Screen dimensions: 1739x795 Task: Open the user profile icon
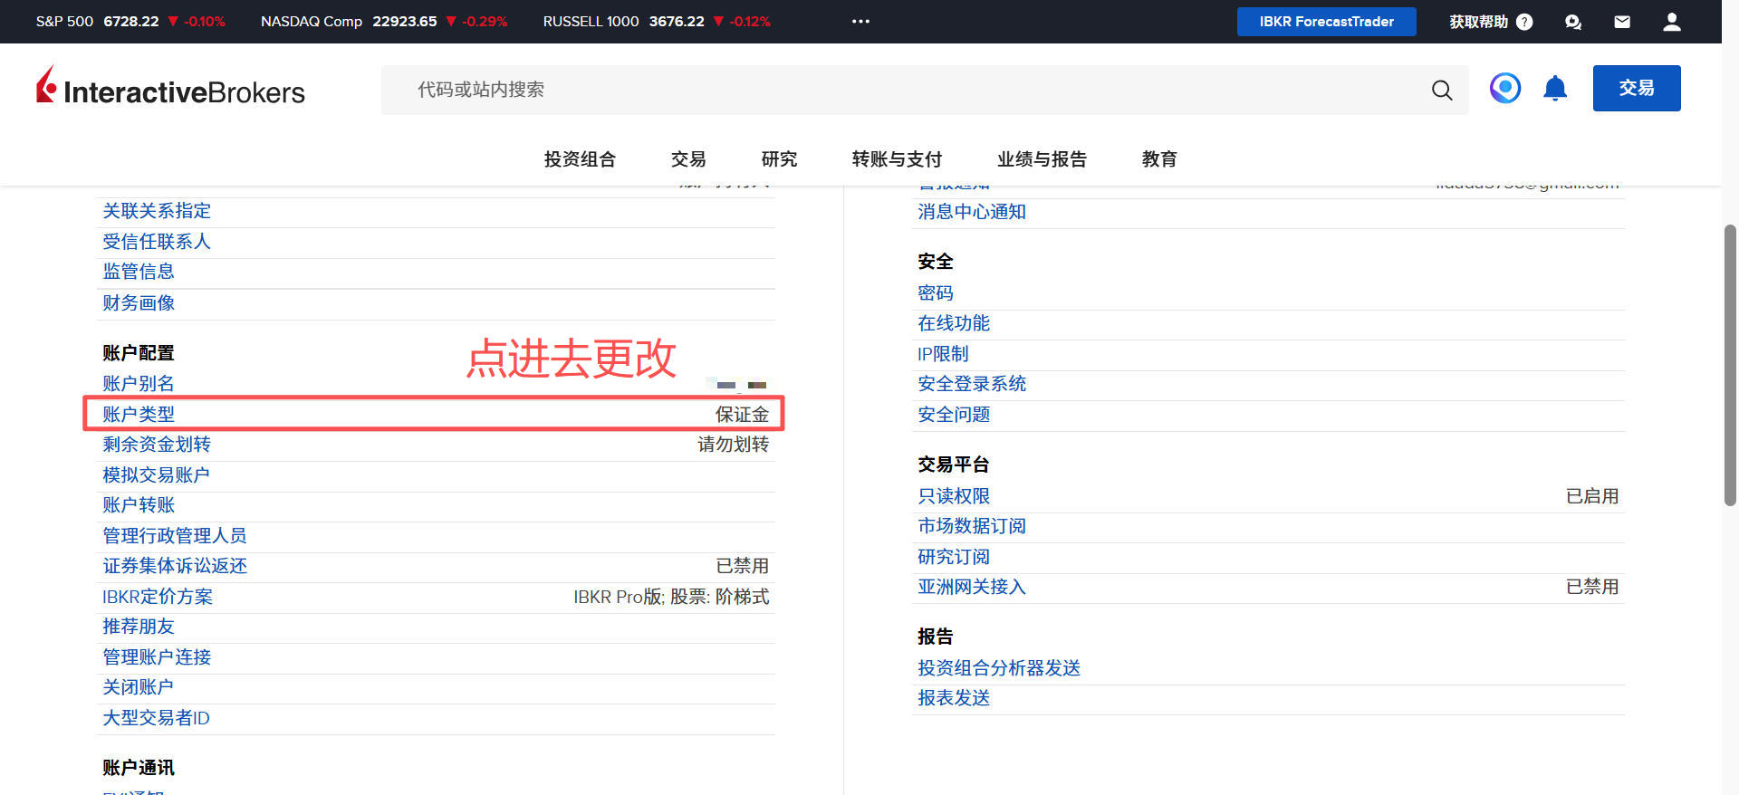click(x=1671, y=22)
